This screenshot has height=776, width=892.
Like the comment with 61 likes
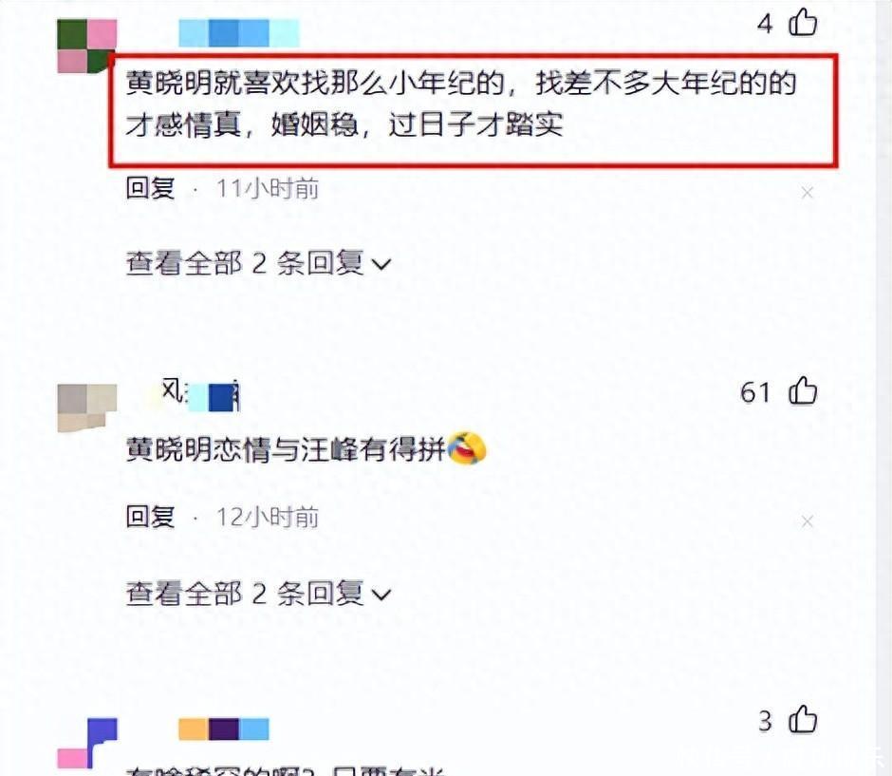click(x=803, y=391)
